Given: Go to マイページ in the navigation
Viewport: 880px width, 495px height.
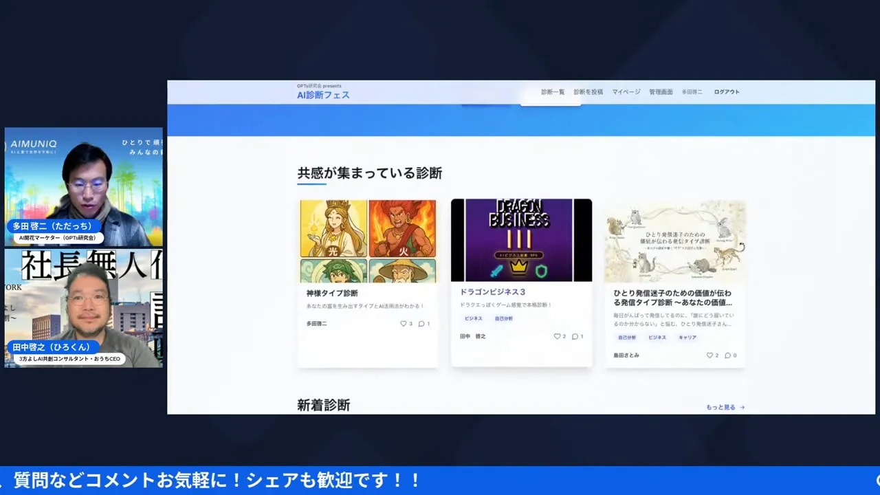Looking at the screenshot, I should 626,91.
